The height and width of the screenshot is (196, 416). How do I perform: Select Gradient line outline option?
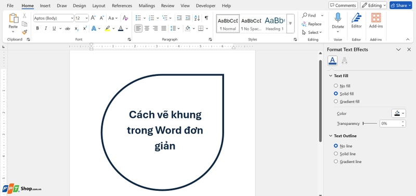(x=336, y=161)
